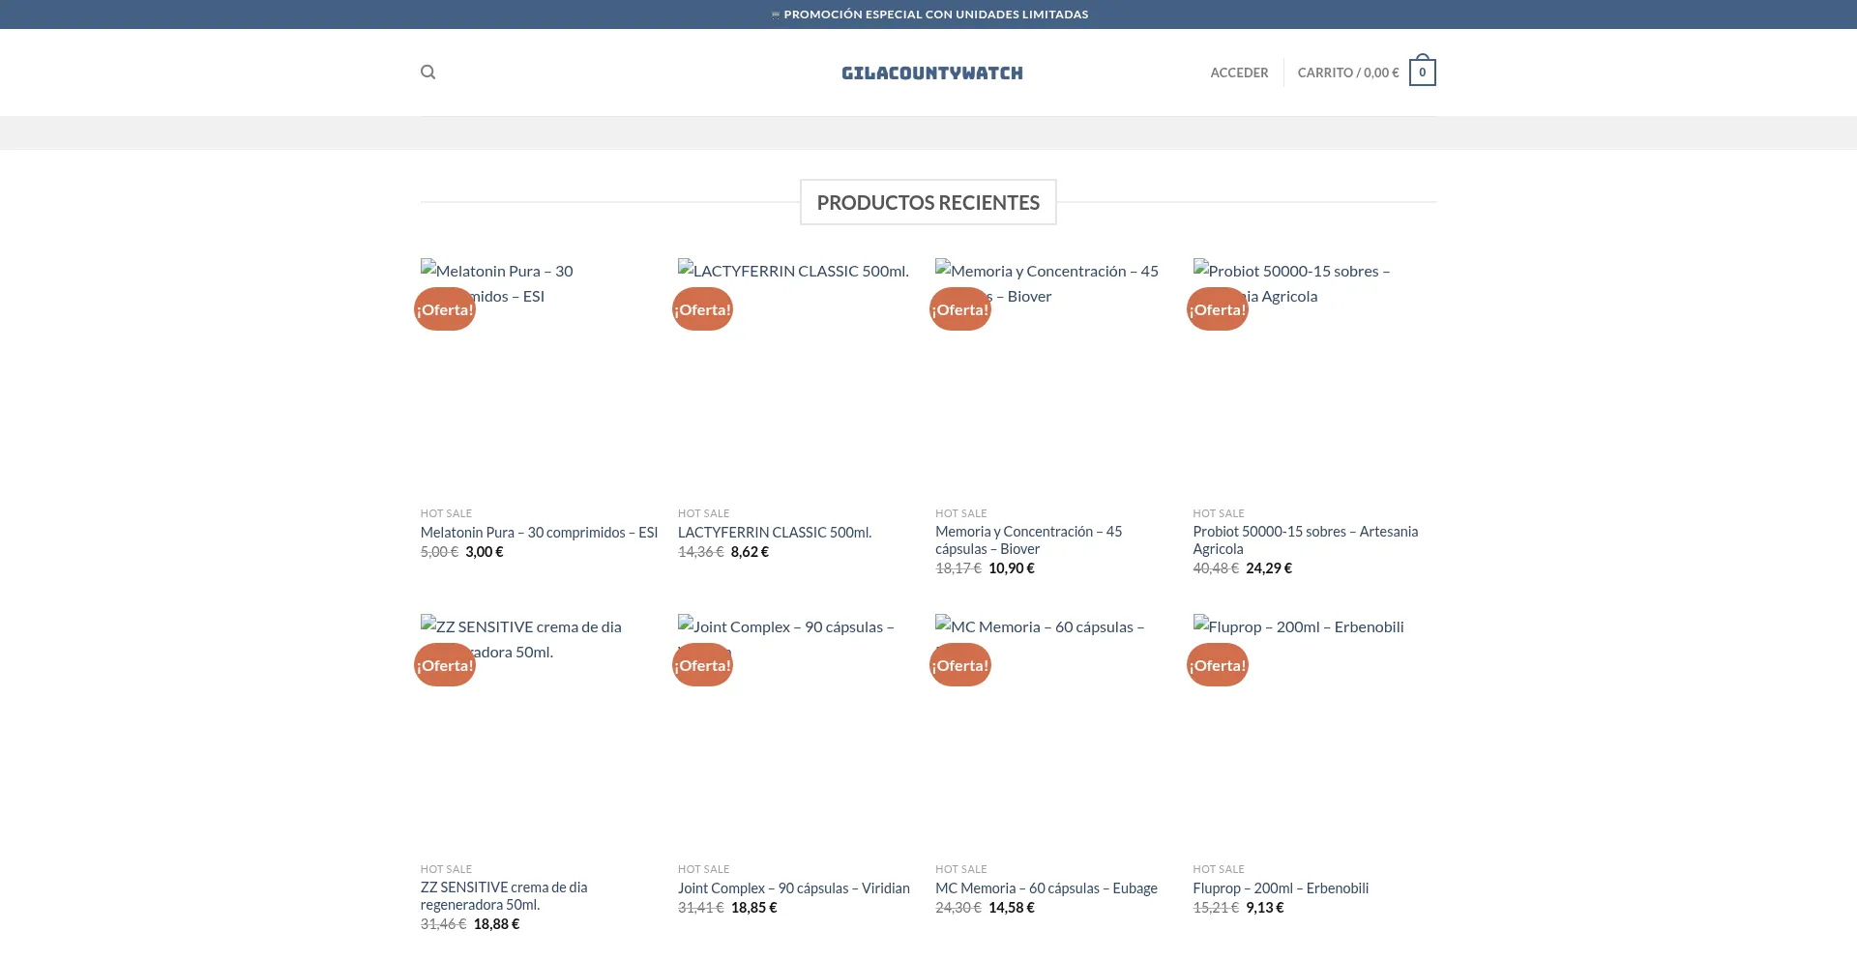Open the shopping cart bag icon

[1422, 73]
